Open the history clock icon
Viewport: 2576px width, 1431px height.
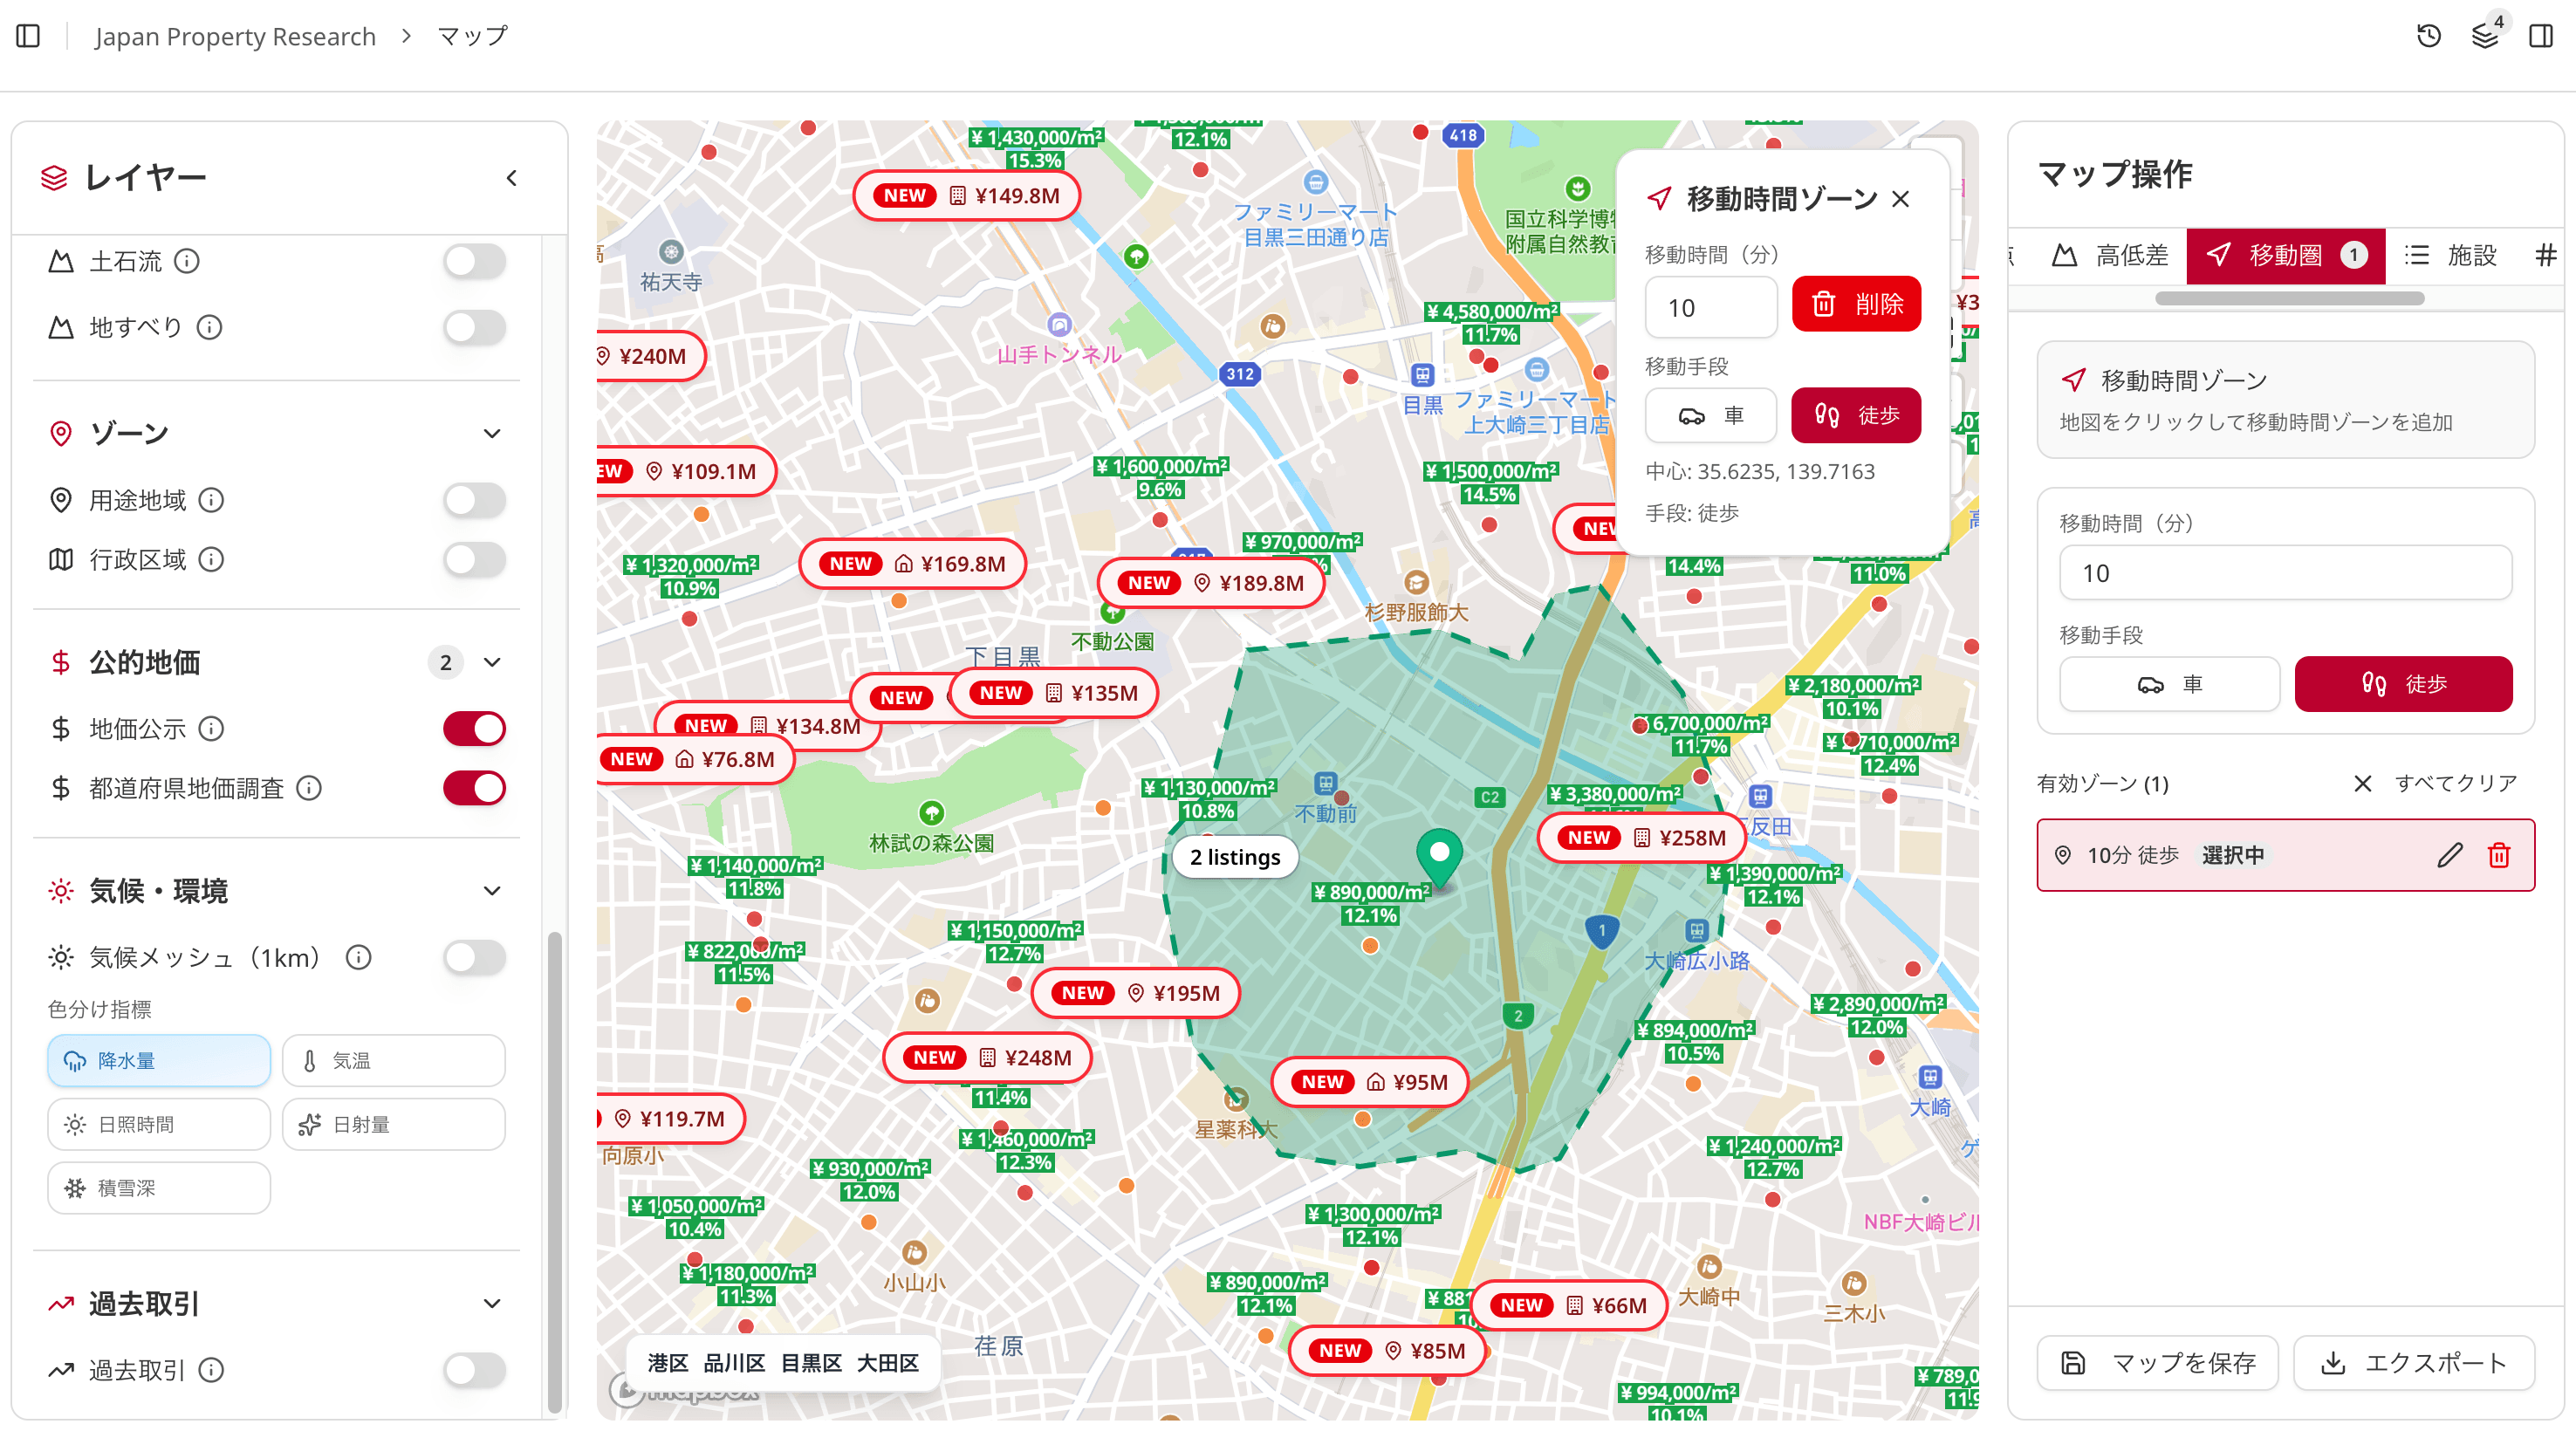[x=2429, y=36]
